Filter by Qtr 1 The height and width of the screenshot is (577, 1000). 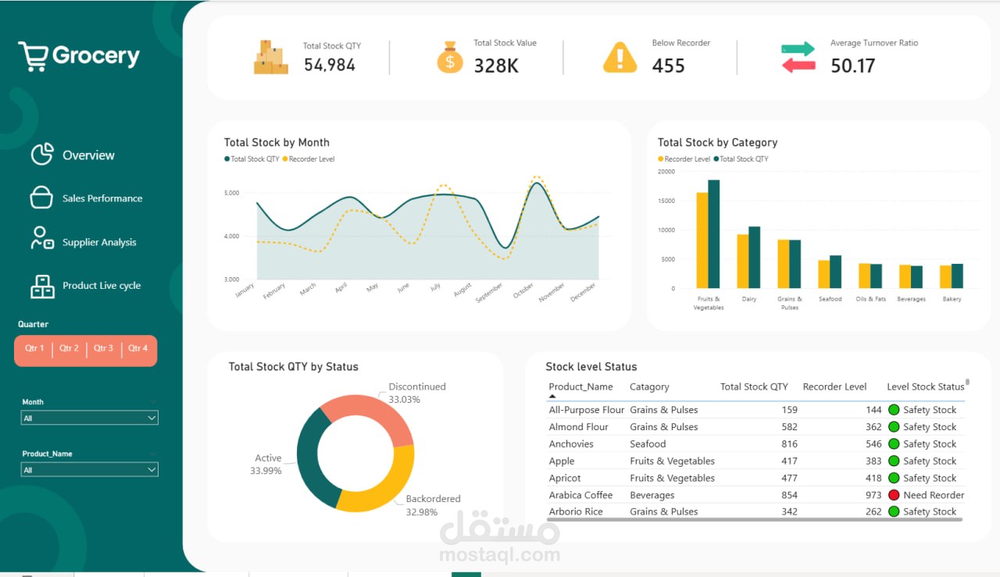coord(34,349)
